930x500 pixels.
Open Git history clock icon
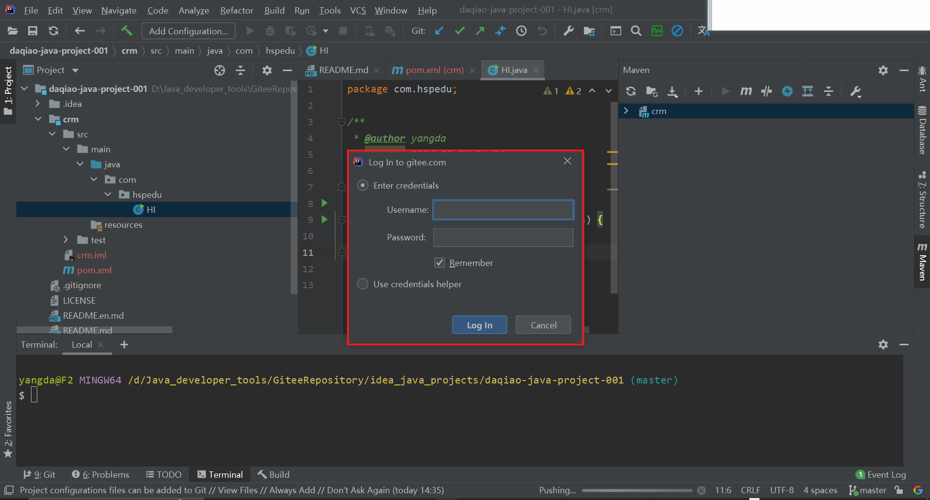tap(521, 31)
